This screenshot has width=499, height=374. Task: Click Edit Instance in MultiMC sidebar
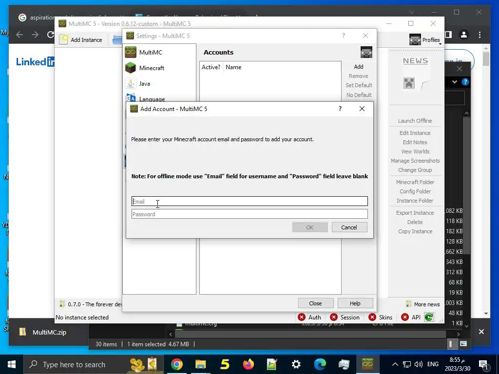pyautogui.click(x=415, y=133)
